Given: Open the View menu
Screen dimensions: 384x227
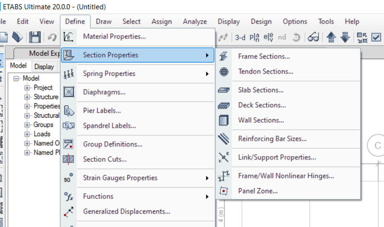Looking at the screenshot, I should pyautogui.click(x=47, y=22).
